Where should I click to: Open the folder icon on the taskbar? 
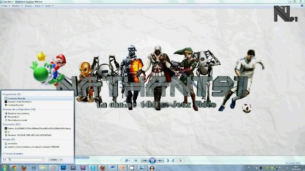pyautogui.click(x=43, y=168)
